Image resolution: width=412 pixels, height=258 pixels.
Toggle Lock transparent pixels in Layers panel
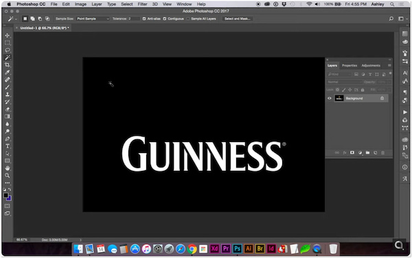337,90
